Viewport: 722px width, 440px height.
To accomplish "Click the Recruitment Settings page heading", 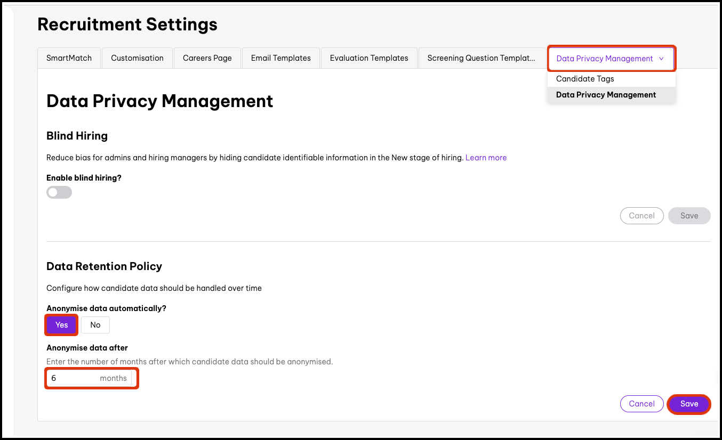I will (x=127, y=24).
